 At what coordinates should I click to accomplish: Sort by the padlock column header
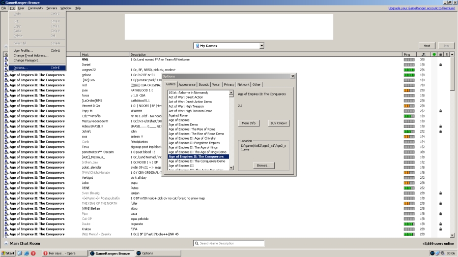[x=441, y=54]
